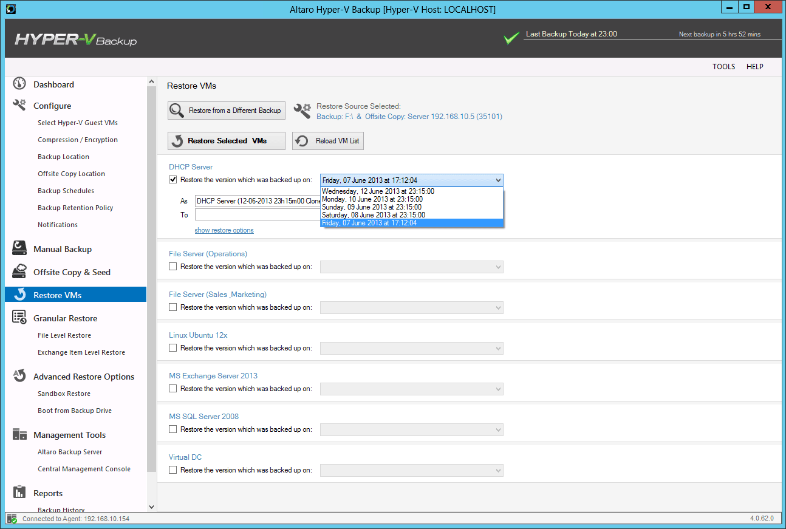Screen dimensions: 786x529
Task: Click the Granular Restore list icon
Action: click(19, 318)
